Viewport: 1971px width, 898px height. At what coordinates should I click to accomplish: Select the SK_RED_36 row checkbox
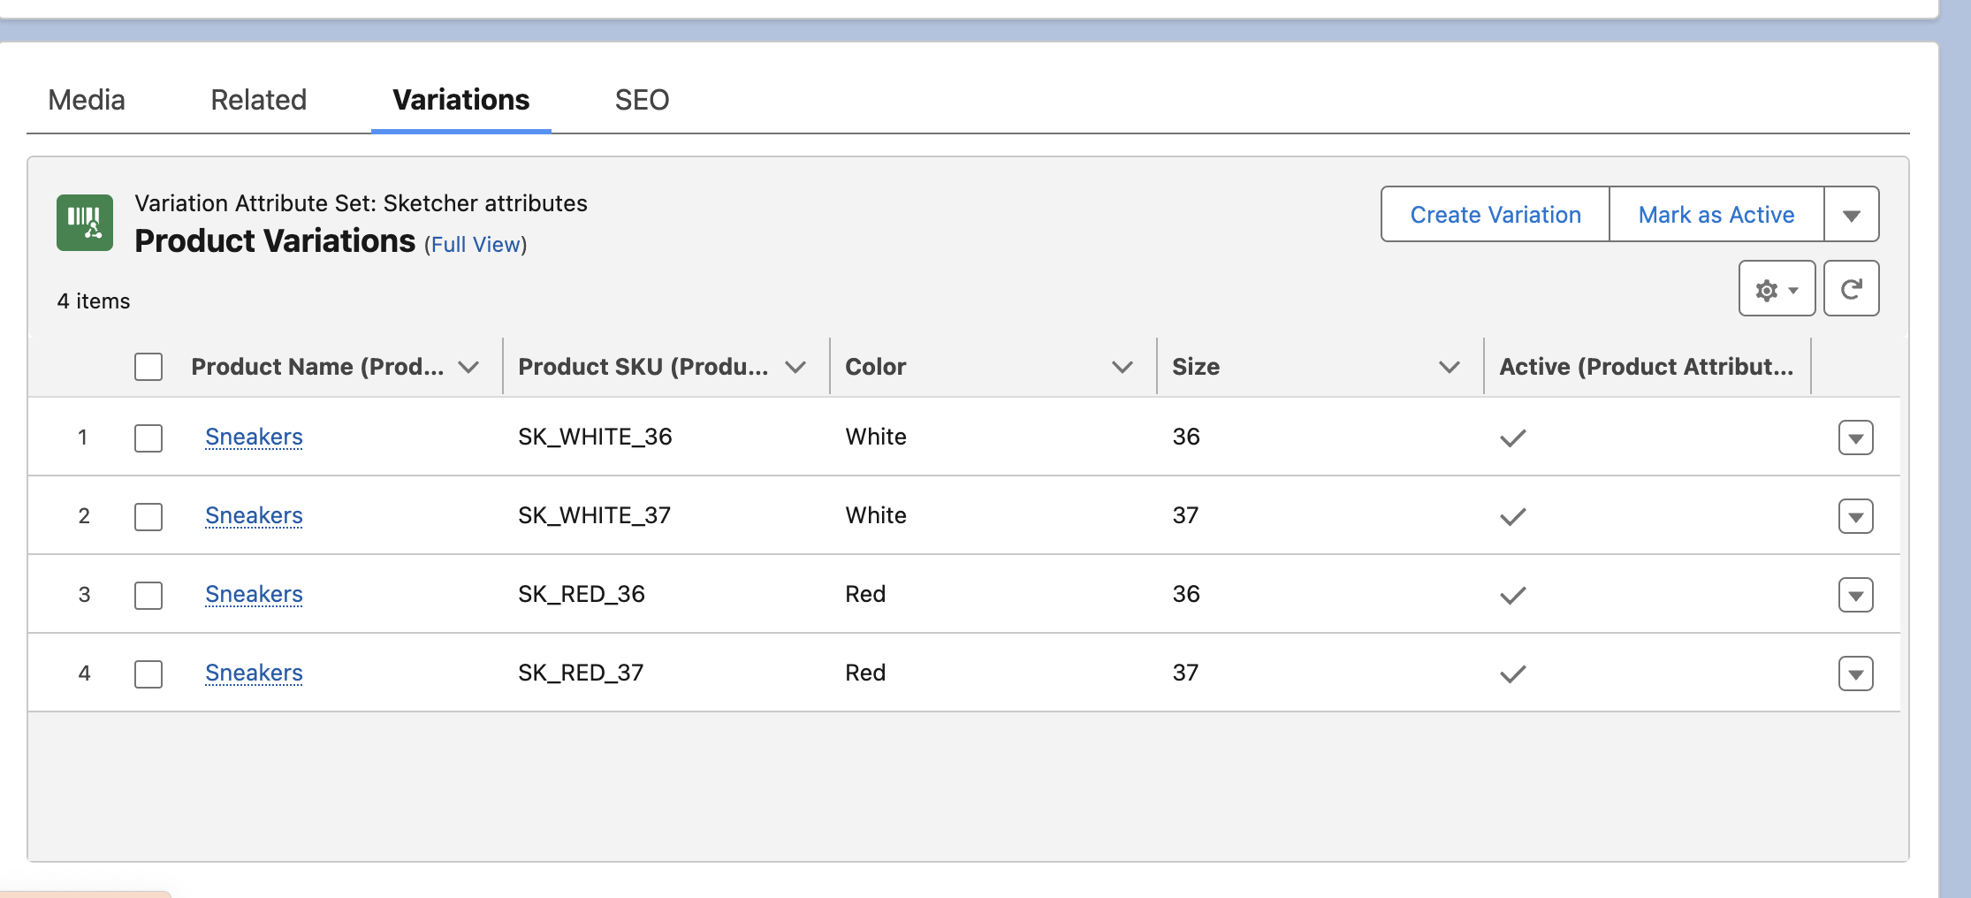(x=148, y=595)
